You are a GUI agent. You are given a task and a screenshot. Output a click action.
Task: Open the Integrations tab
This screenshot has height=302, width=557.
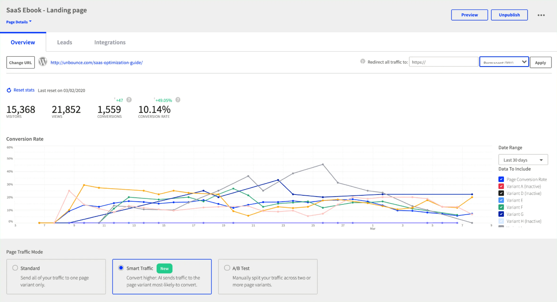click(x=109, y=42)
